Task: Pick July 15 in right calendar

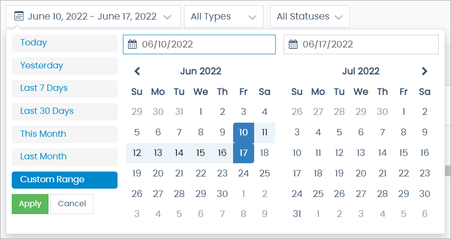Action: click(x=404, y=152)
